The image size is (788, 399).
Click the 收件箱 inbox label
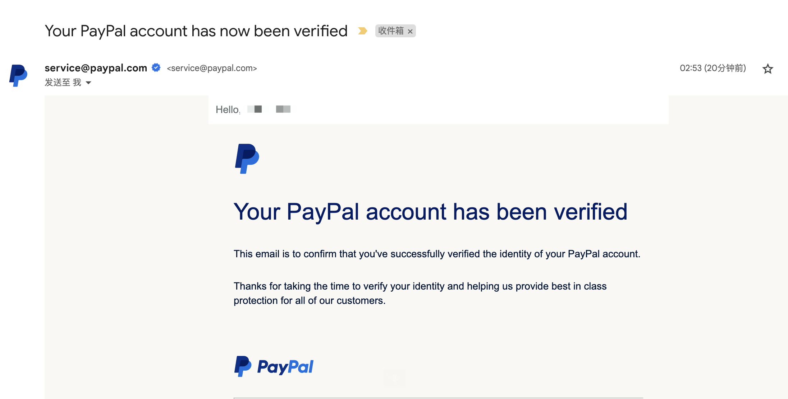[x=391, y=31]
